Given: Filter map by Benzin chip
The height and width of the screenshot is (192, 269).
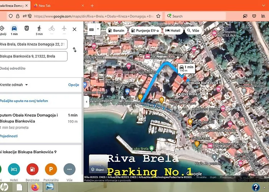Looking at the screenshot, I should pos(116,31).
